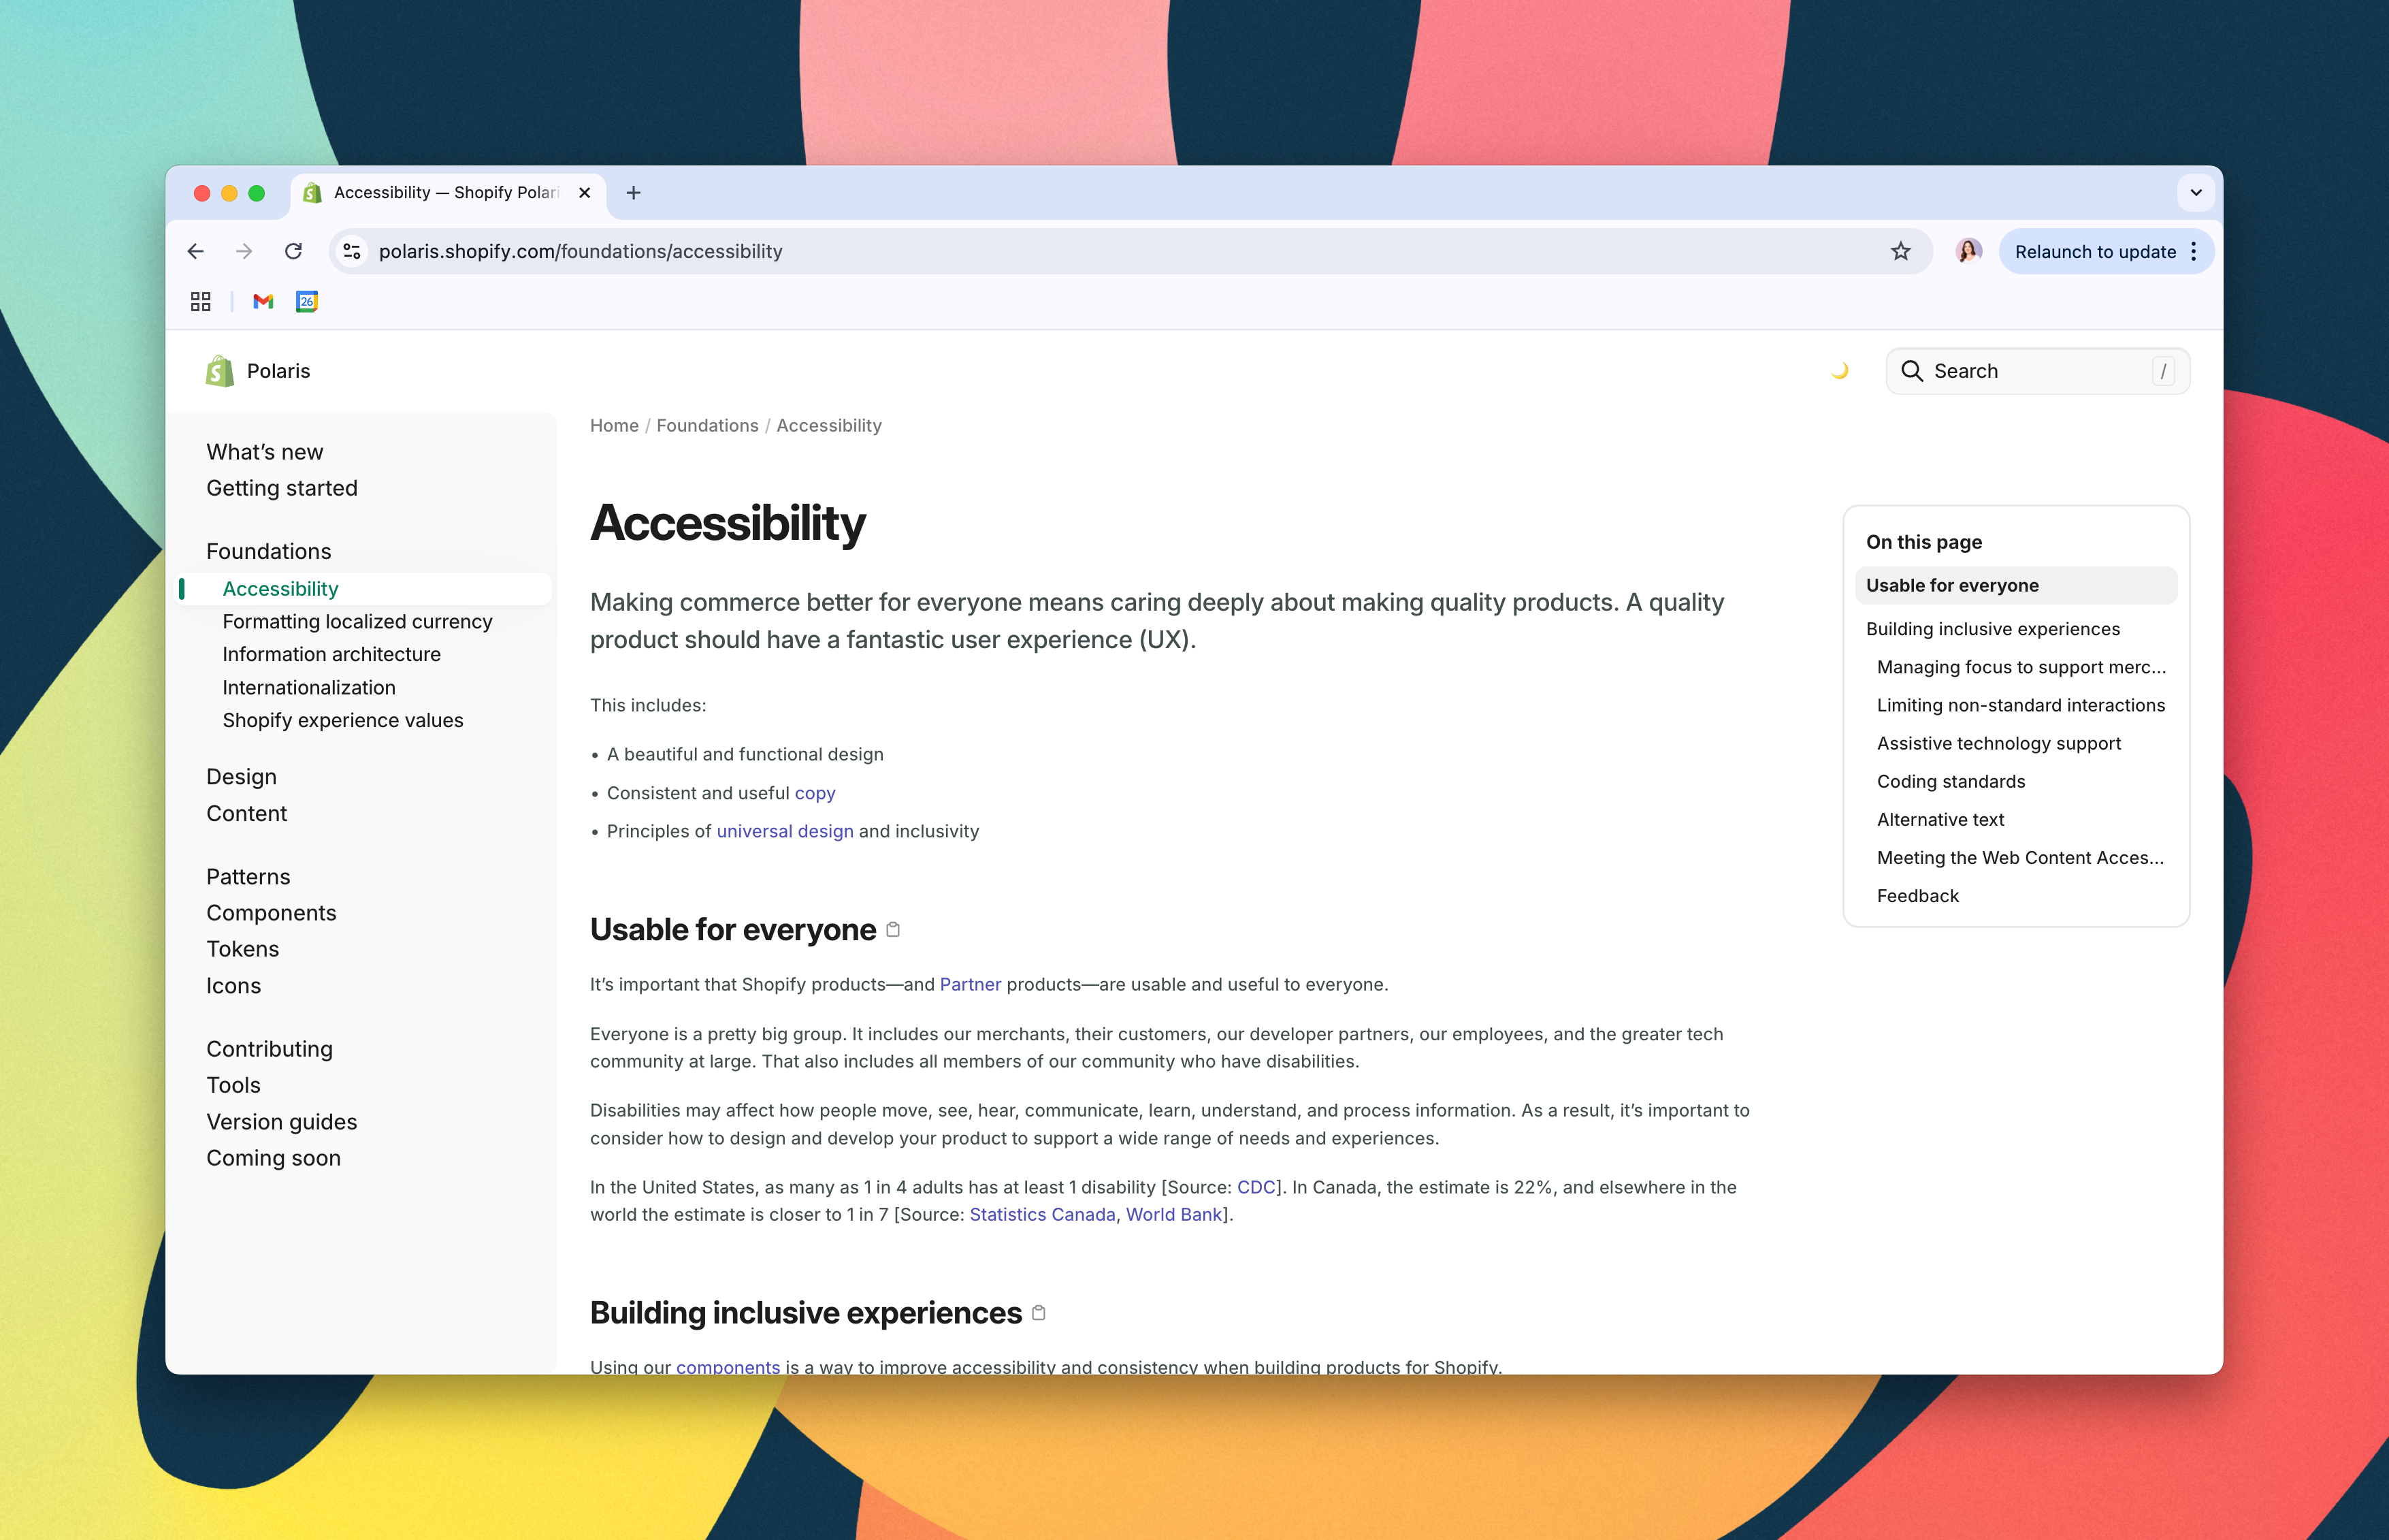Open Gmail from the bookmarks bar
This screenshot has height=1540, width=2389.
[x=262, y=302]
